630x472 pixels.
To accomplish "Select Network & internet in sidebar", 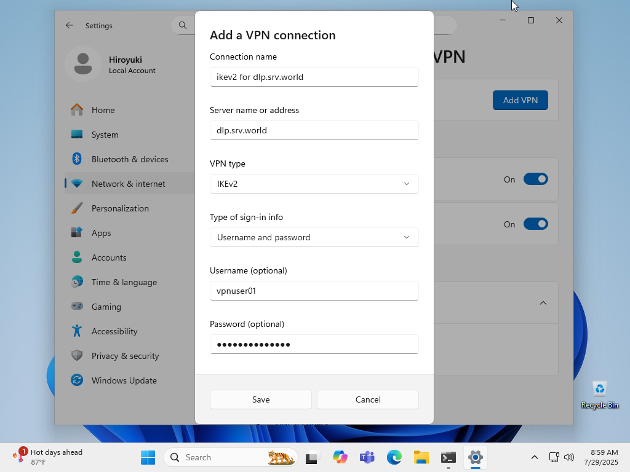I will click(130, 183).
